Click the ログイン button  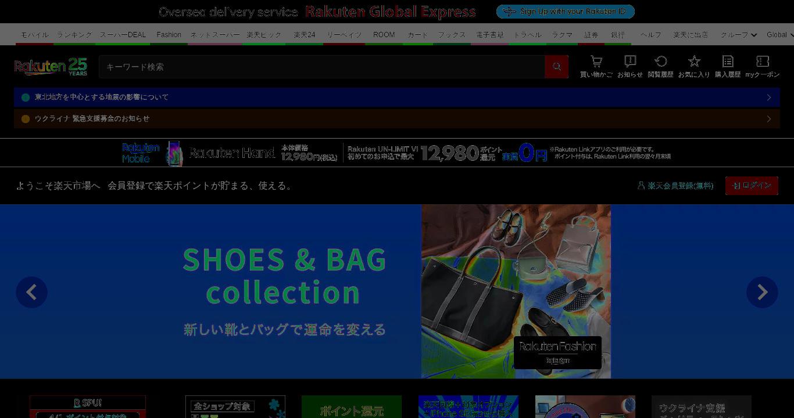pyautogui.click(x=752, y=185)
